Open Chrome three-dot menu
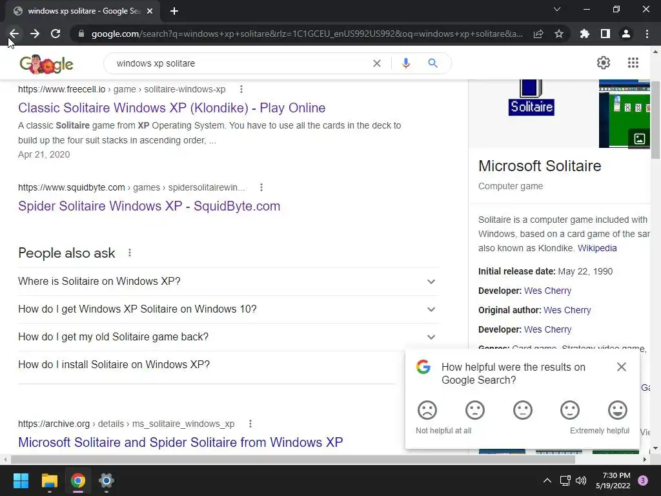This screenshot has width=661, height=496. coord(647,34)
